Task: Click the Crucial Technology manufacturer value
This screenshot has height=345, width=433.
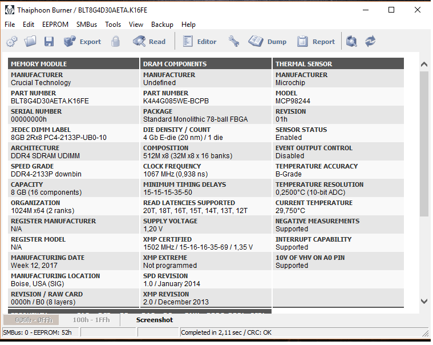Action: [41, 83]
